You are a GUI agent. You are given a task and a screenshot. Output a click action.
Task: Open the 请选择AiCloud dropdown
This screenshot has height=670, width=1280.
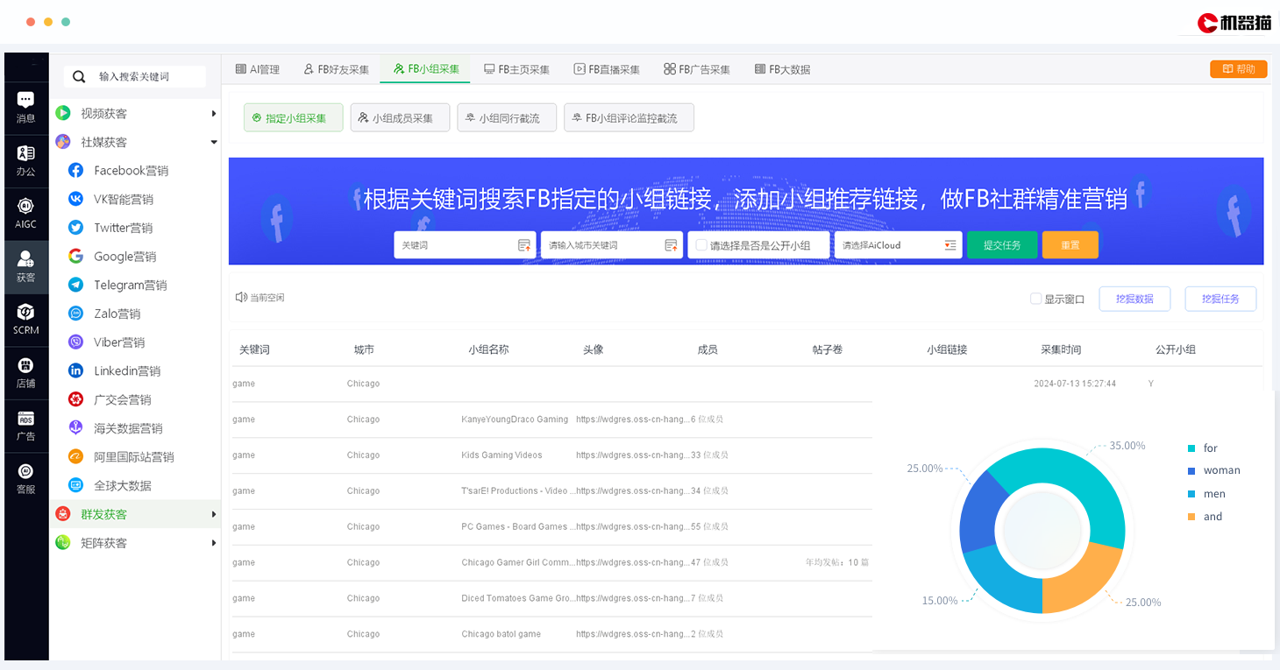pyautogui.click(x=898, y=245)
